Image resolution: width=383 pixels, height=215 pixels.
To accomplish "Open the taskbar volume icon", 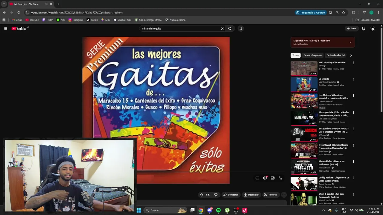I will click(356, 210).
